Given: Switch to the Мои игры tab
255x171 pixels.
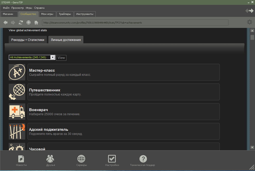Looking at the screenshot, I should coord(47,14).
